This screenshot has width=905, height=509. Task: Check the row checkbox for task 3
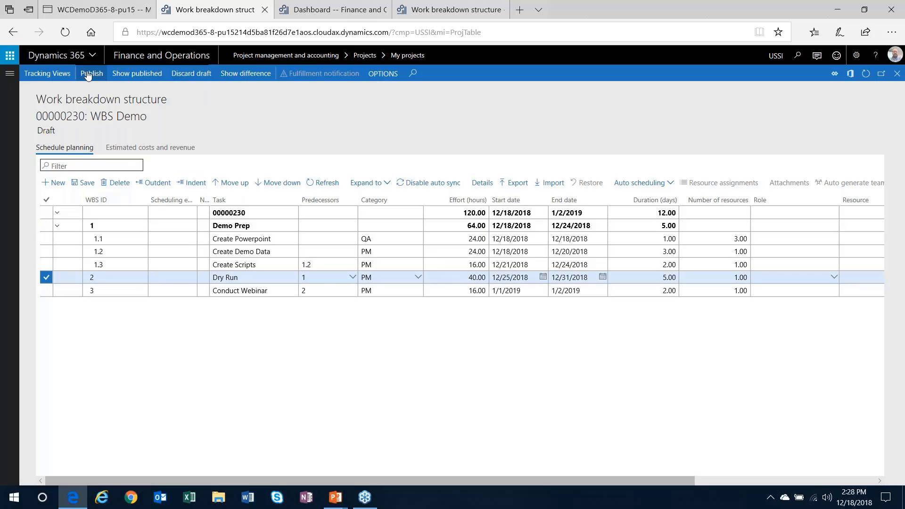click(46, 290)
